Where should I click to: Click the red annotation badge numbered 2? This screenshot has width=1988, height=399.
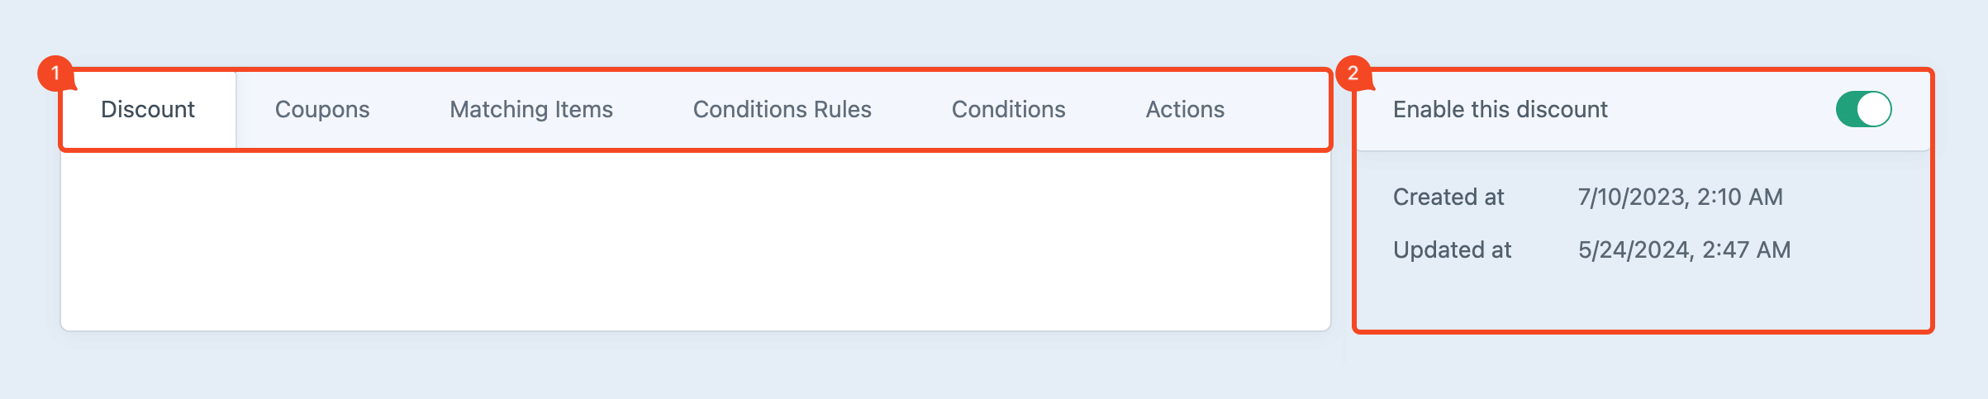tap(1353, 74)
